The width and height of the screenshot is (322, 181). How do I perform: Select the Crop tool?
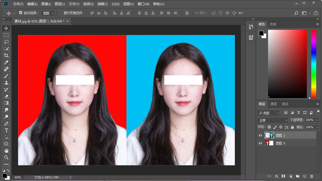6,55
